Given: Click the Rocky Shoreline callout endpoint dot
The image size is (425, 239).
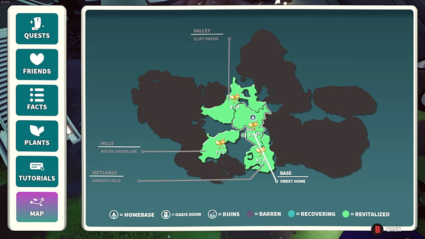Looking at the screenshot, I should pyautogui.click(x=143, y=151).
